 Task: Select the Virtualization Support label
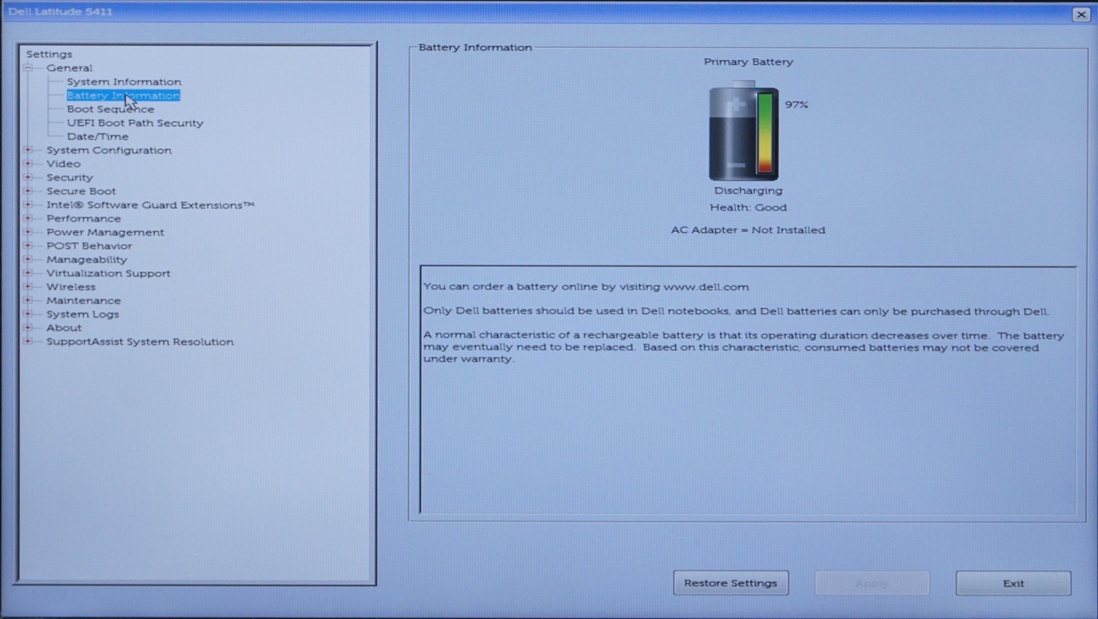tap(108, 273)
